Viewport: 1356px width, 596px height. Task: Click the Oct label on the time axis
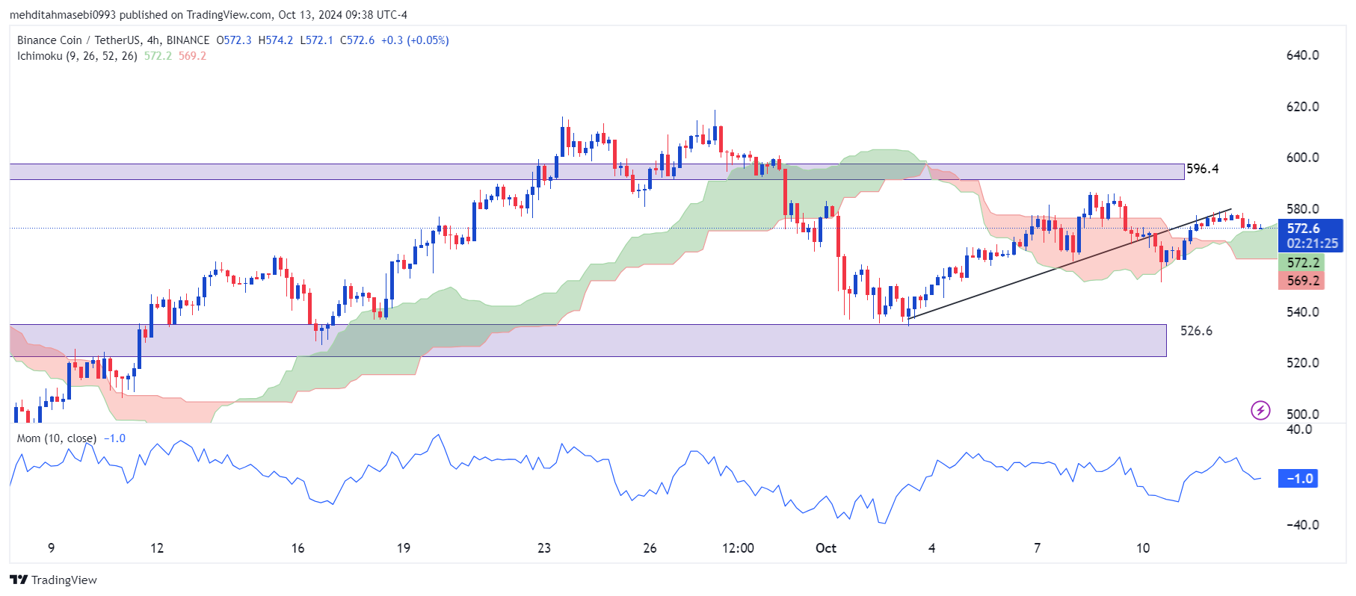click(826, 548)
